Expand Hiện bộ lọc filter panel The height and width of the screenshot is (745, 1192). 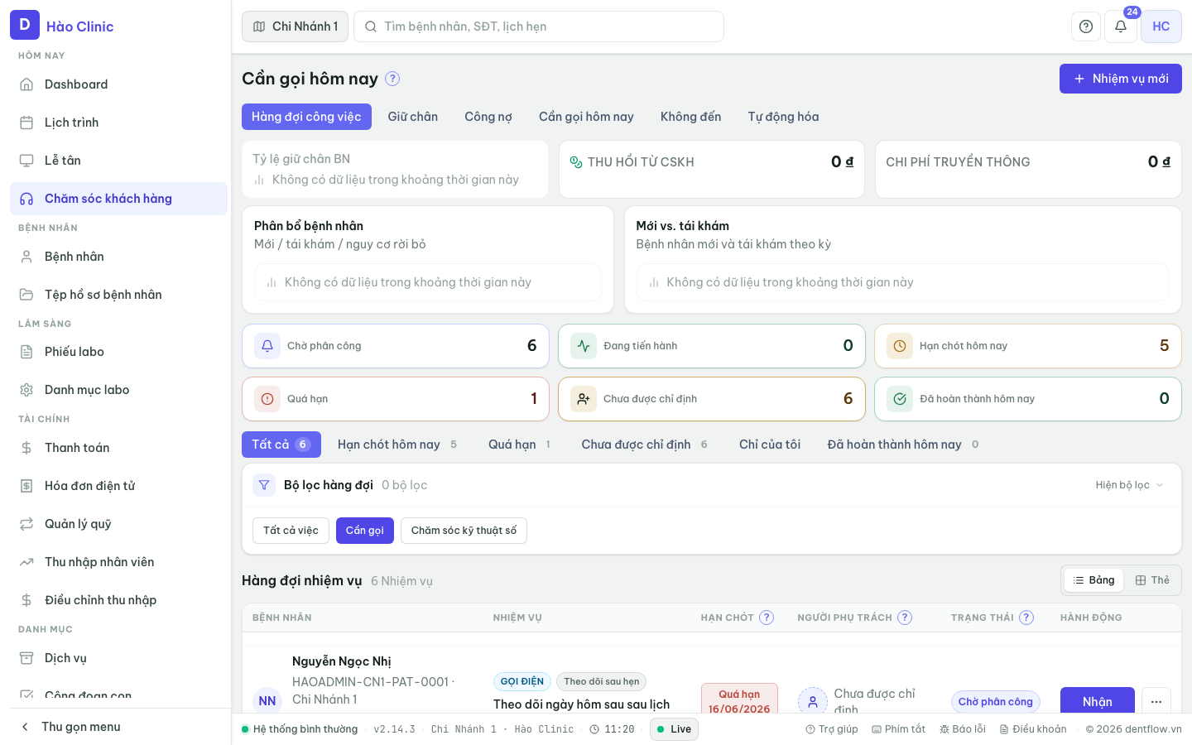click(1129, 485)
